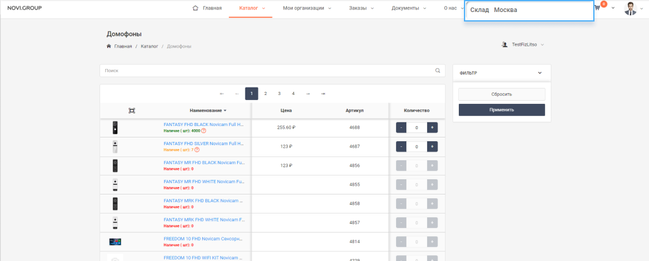This screenshot has width=649, height=261.
Task: Decrease quantity for article 4688
Action: (401, 128)
